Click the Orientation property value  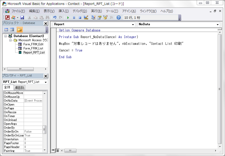(x=33, y=139)
